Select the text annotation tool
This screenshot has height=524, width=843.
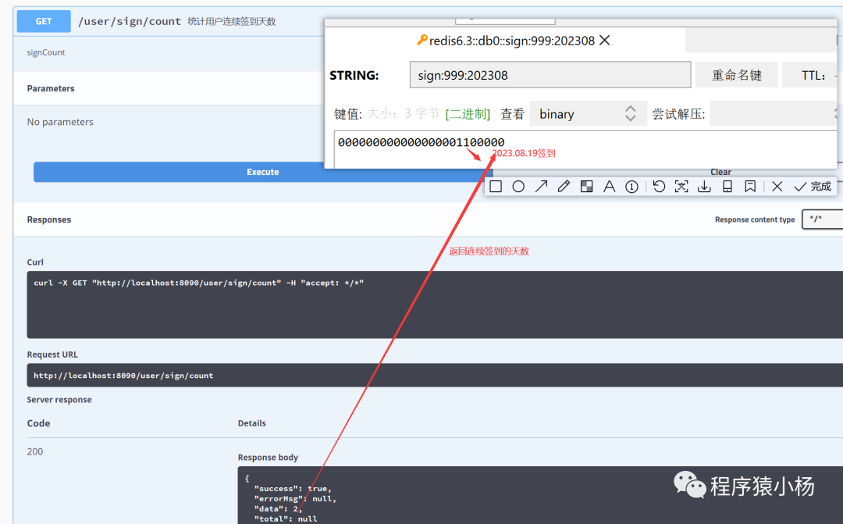[x=610, y=187]
